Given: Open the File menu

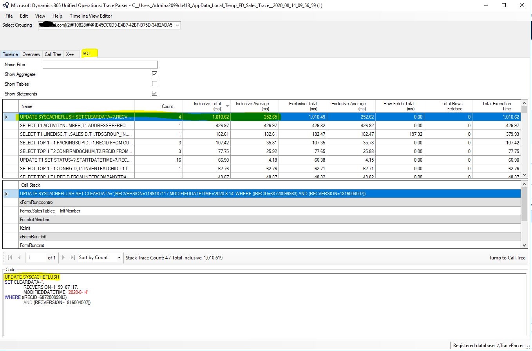Looking at the screenshot, I should [9, 16].
